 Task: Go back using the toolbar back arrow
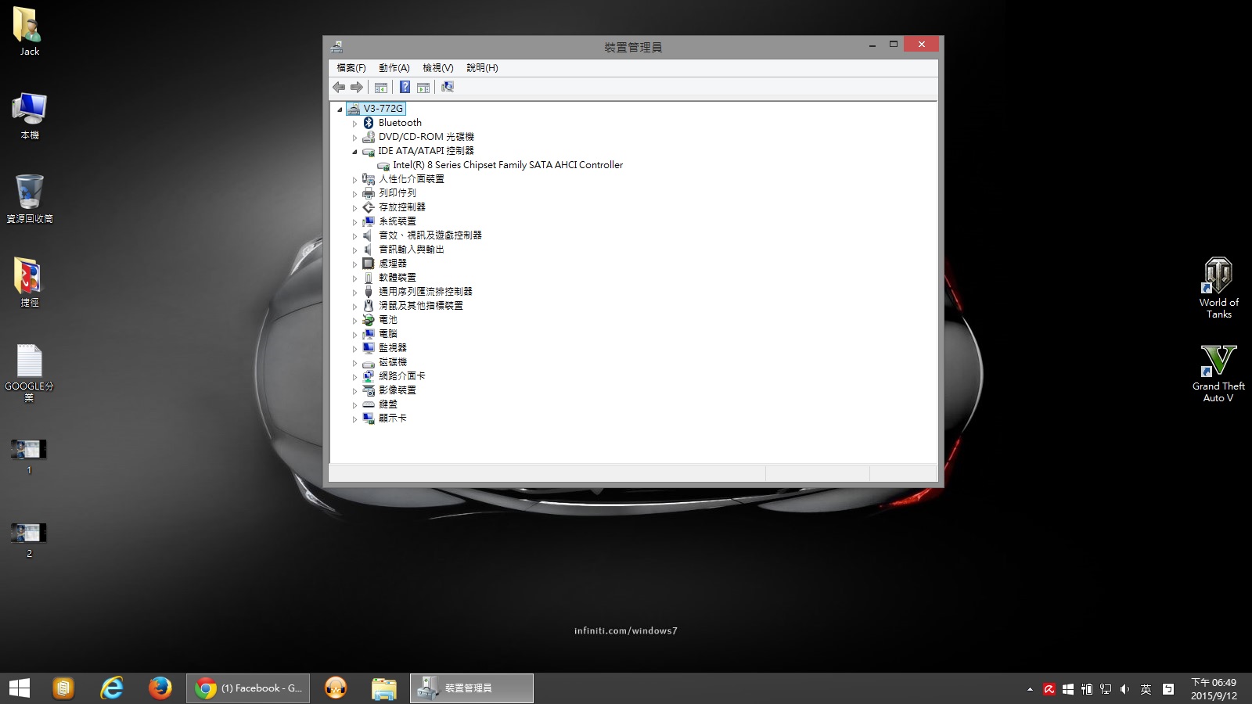(339, 87)
